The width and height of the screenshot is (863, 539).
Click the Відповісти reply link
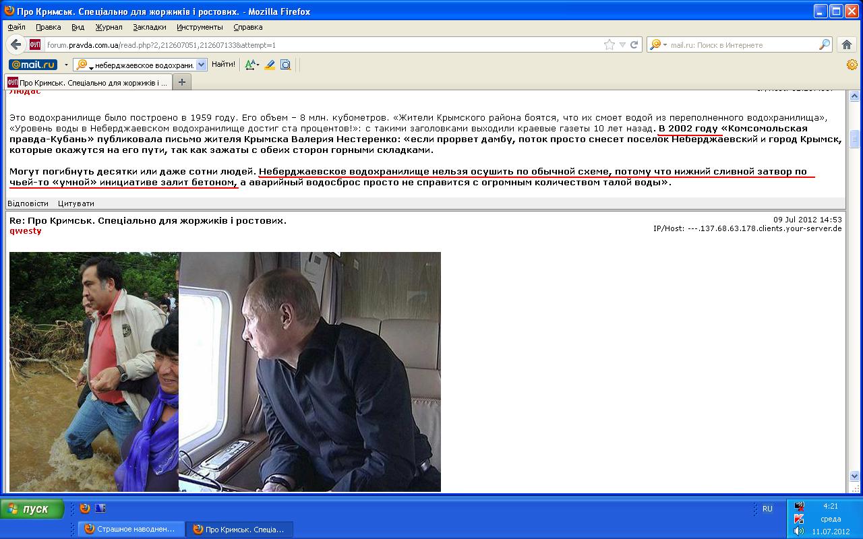(28, 203)
